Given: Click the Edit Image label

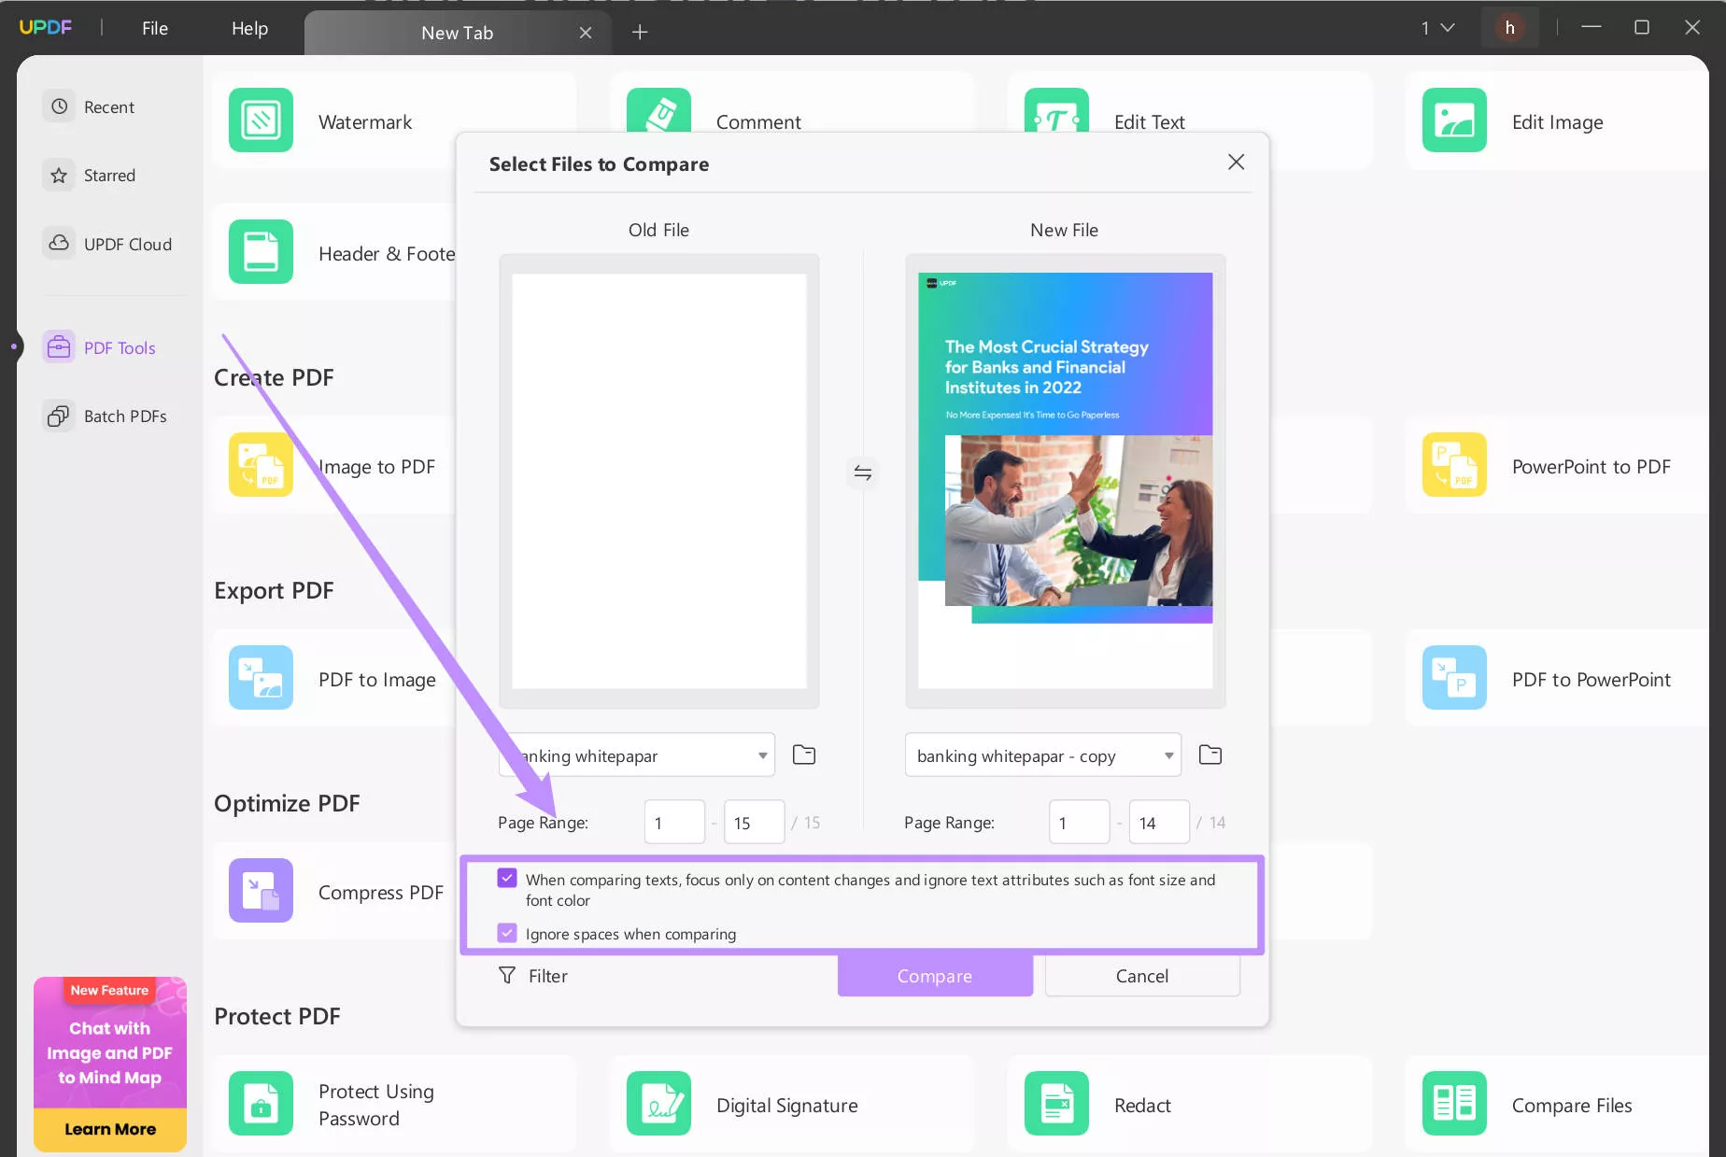Looking at the screenshot, I should click(1558, 122).
